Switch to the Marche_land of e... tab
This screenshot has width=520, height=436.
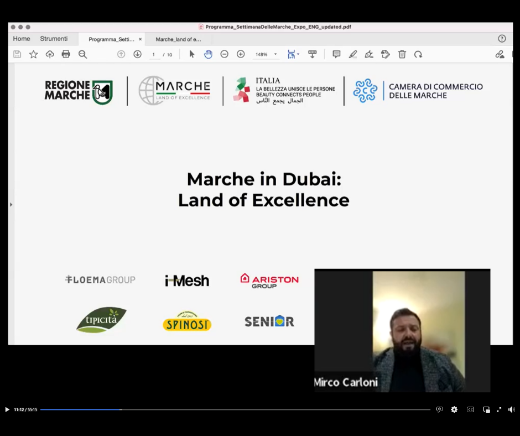178,39
